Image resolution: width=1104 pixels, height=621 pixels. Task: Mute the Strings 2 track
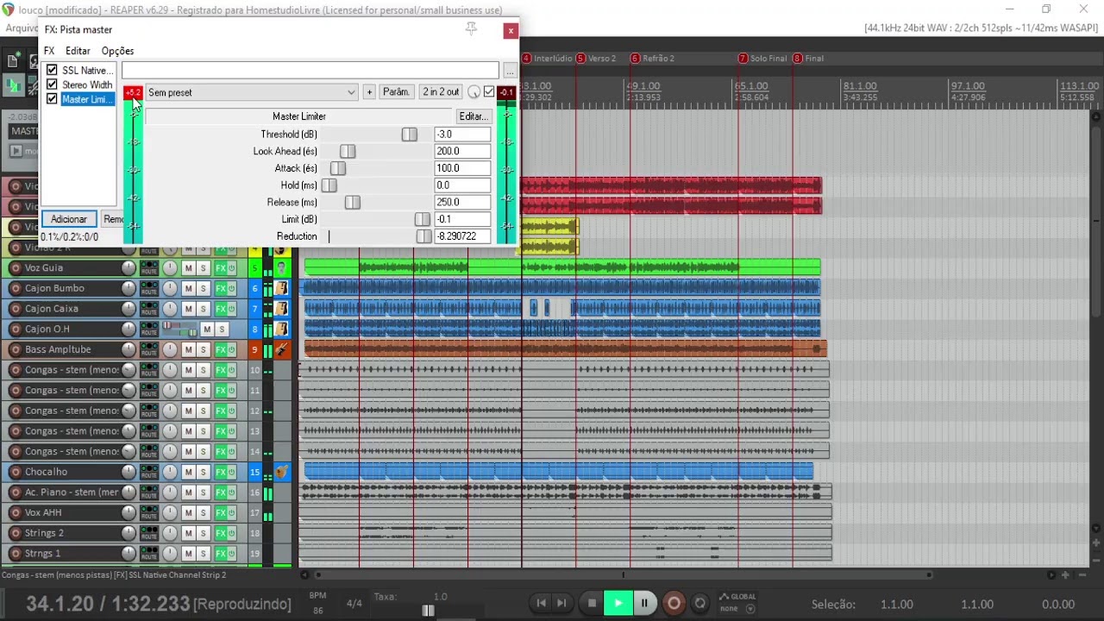tap(188, 533)
